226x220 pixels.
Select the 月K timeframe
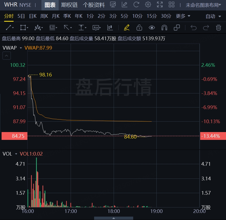[x=56, y=16]
